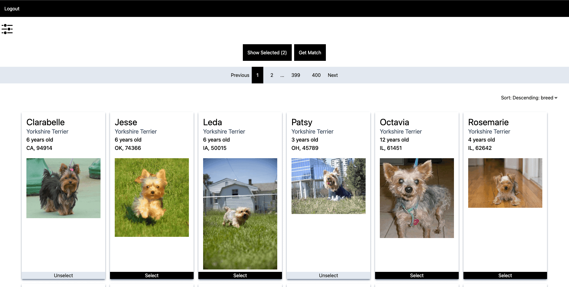Image resolution: width=569 pixels, height=287 pixels.
Task: Open the Sort: Descending: breed dropdown
Action: pyautogui.click(x=529, y=97)
